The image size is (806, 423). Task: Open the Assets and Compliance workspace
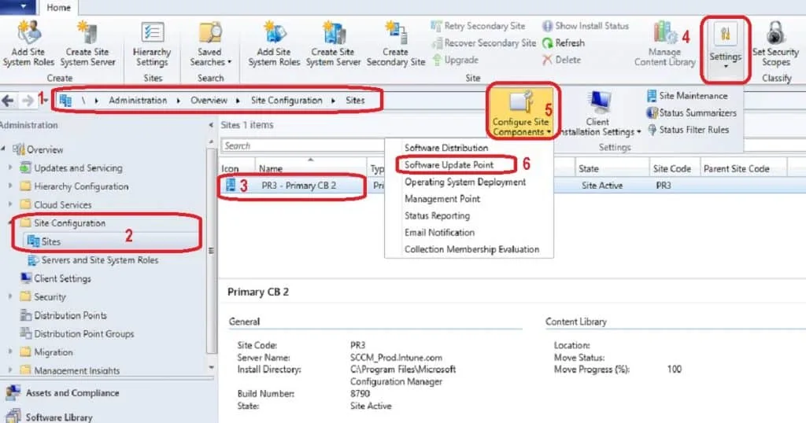(72, 393)
